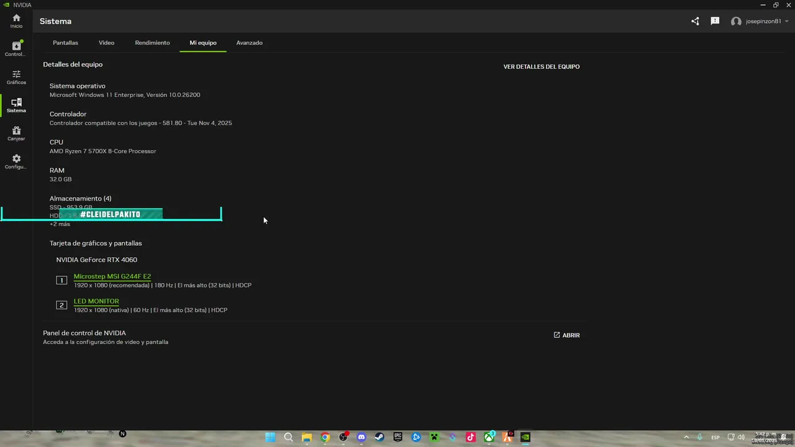795x447 pixels.
Task: Open the Windows Start menu
Action: (x=270, y=437)
